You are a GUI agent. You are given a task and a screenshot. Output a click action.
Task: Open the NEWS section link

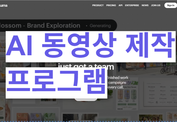pos(145,5)
